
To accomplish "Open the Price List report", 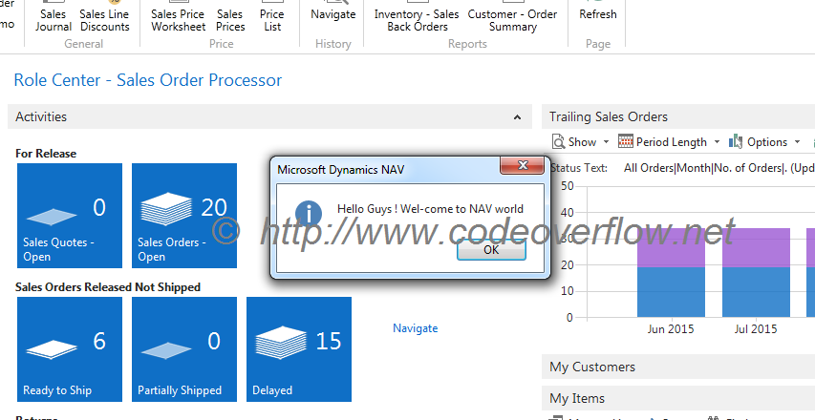I will [x=272, y=15].
